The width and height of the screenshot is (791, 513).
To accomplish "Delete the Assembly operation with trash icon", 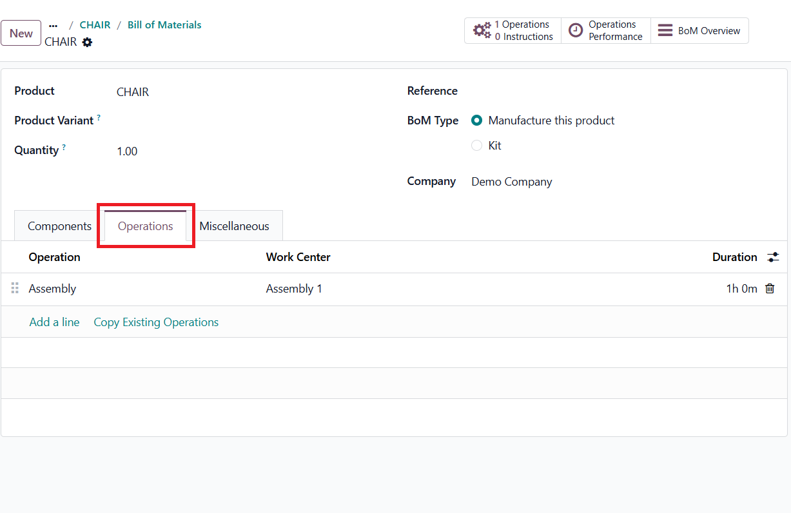I will pos(770,289).
